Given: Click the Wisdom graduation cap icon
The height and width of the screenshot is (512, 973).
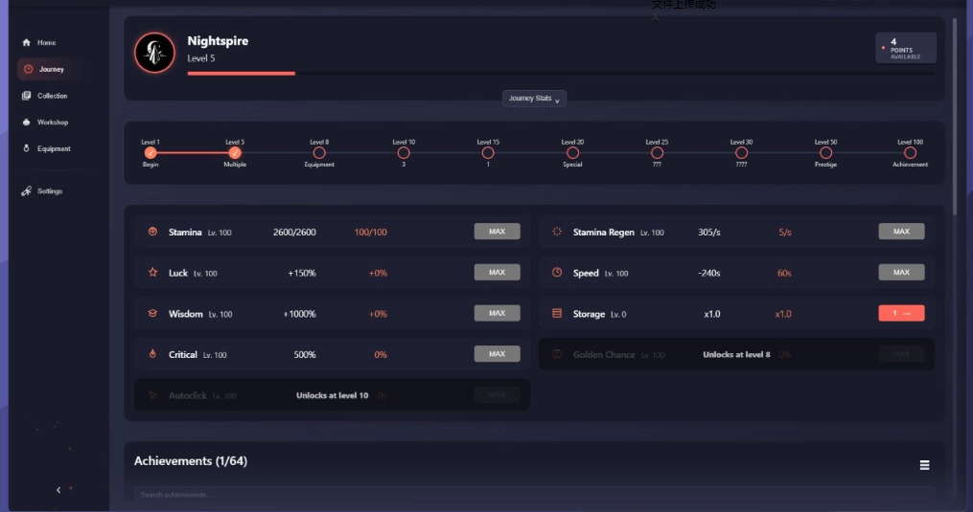Looking at the screenshot, I should click(x=152, y=314).
